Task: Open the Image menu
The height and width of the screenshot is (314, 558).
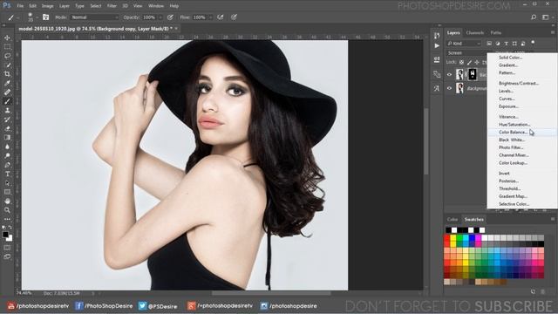Action: coord(47,6)
